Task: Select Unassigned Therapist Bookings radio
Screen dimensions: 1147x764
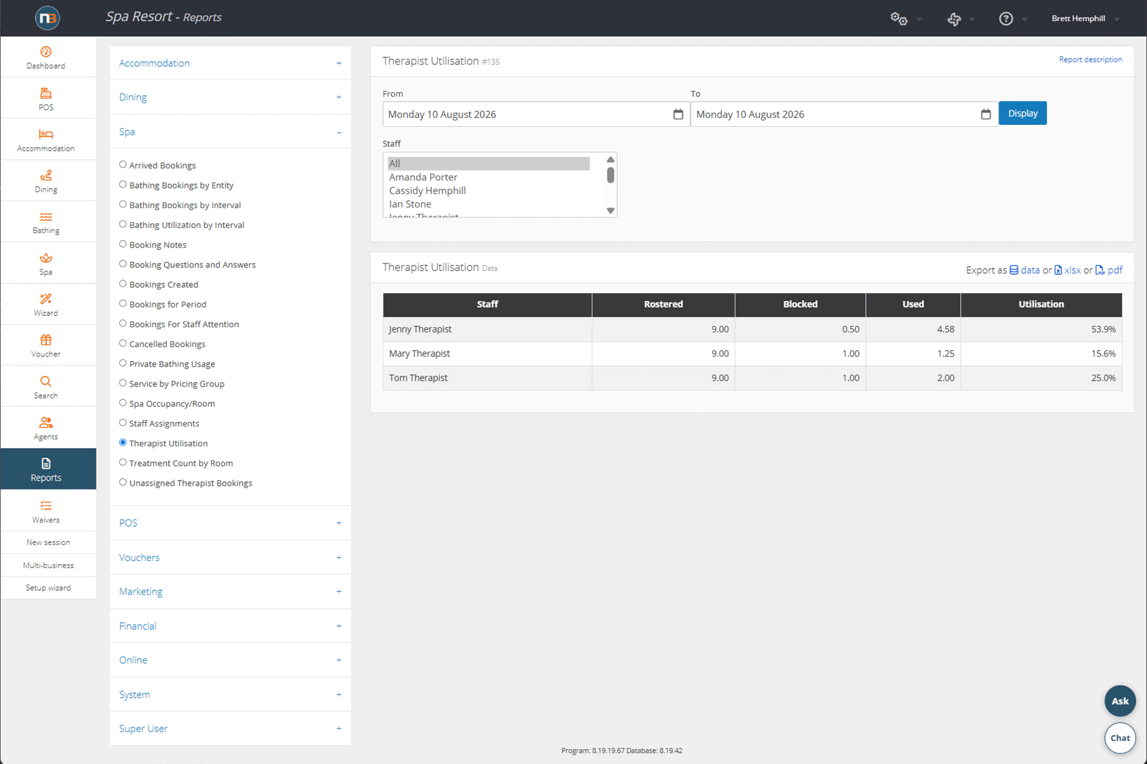Action: (123, 482)
